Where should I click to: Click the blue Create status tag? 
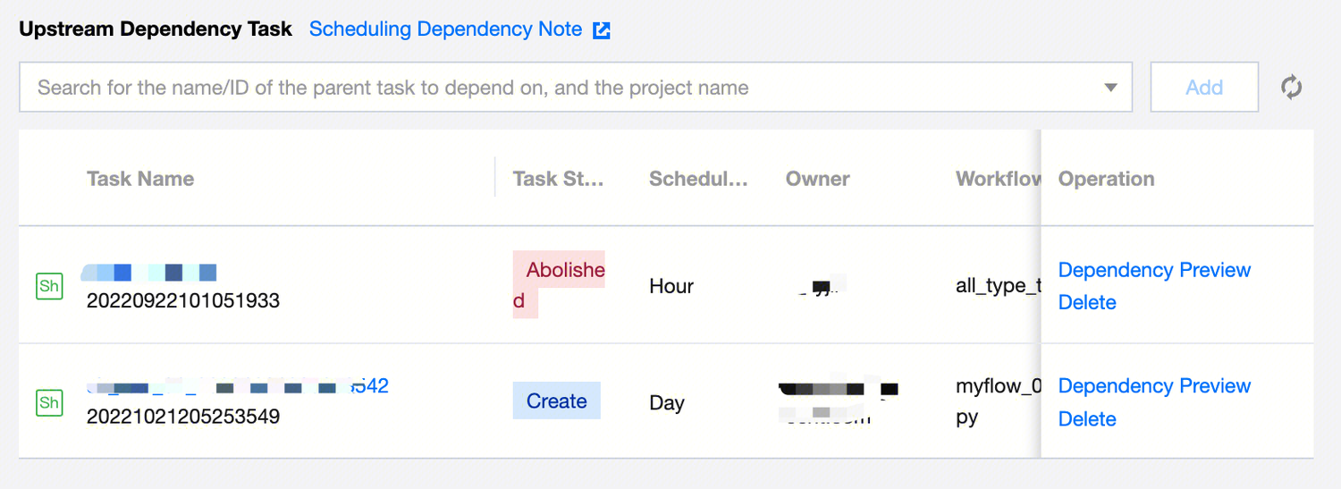[x=556, y=401]
